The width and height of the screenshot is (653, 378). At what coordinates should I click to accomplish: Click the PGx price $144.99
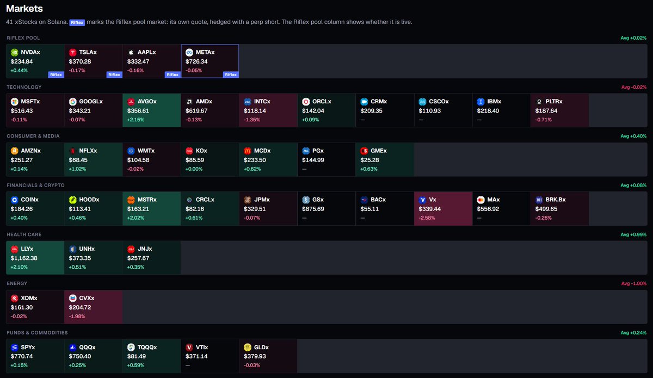tap(313, 160)
